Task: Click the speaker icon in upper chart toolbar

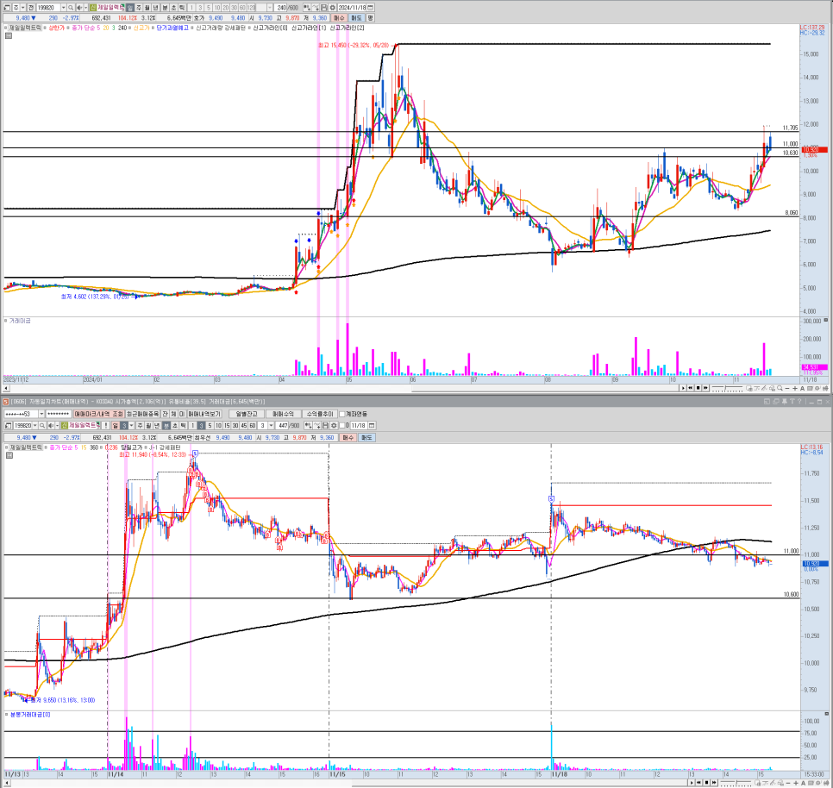Action: point(79,8)
